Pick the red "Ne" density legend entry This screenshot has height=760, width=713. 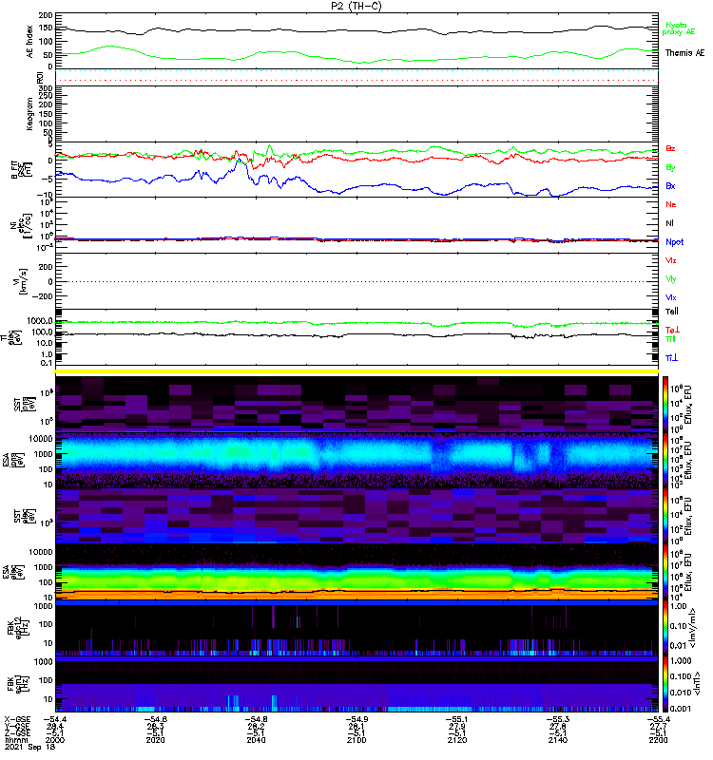tap(671, 204)
